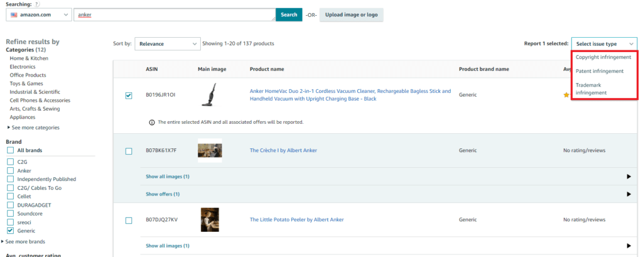Click the info icon beside ASIN report notice
This screenshot has width=643, height=257.
pyautogui.click(x=152, y=123)
